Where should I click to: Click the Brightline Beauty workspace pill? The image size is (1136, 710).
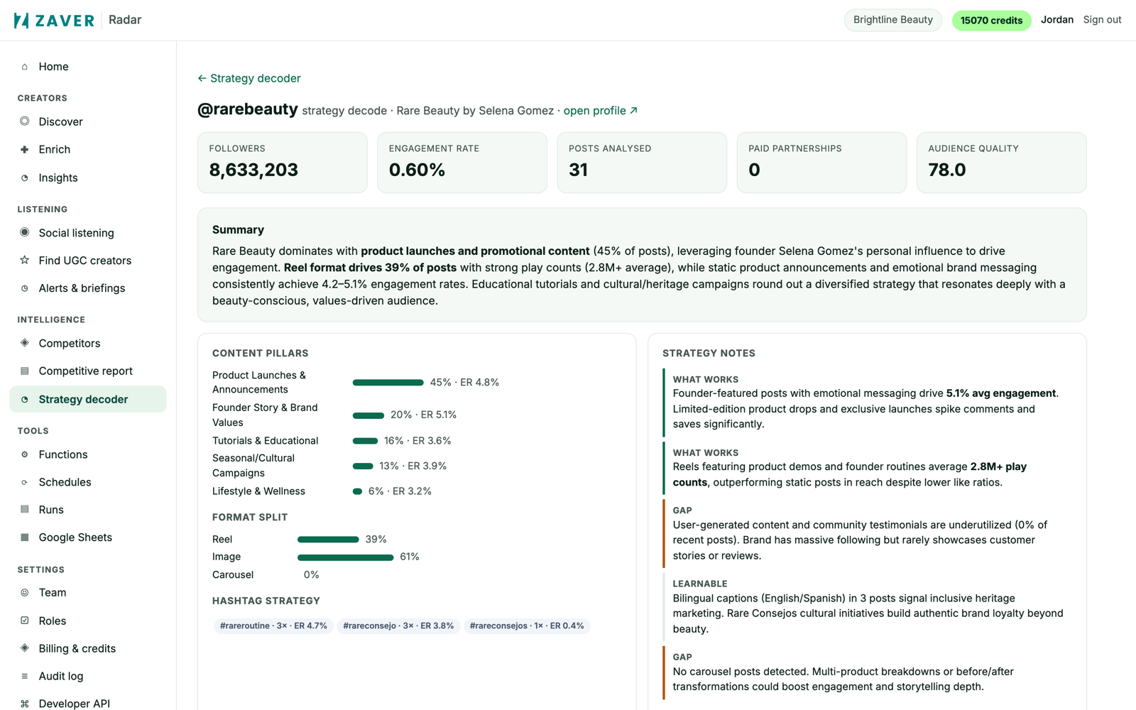[x=892, y=20]
